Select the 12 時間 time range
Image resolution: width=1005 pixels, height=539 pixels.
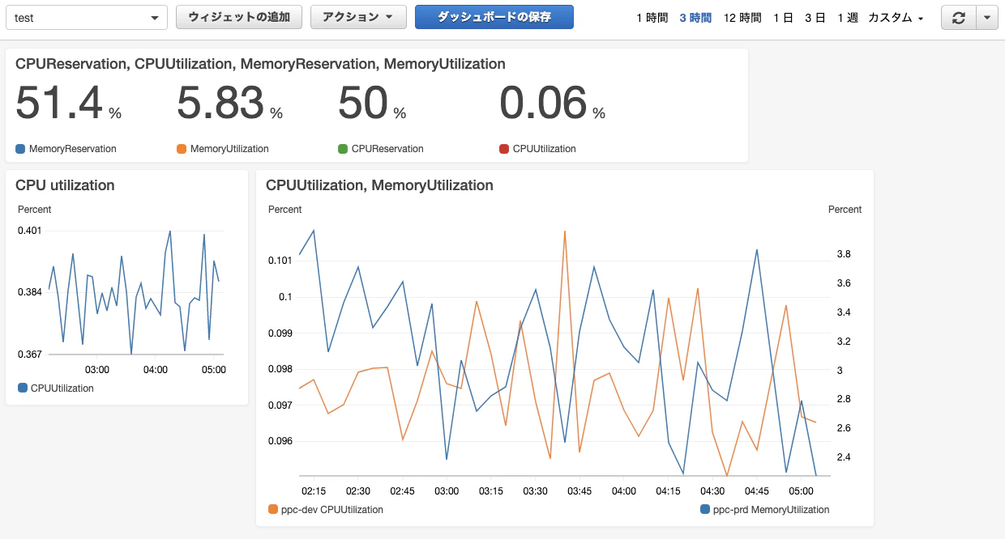coord(742,18)
